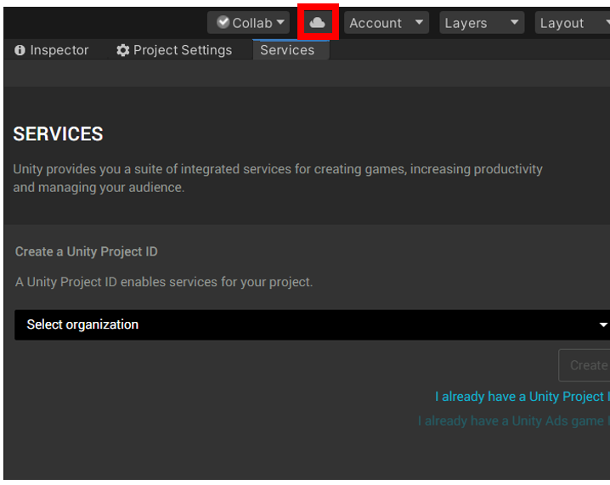Click the "Unity provides you a suite" description

click(x=278, y=178)
